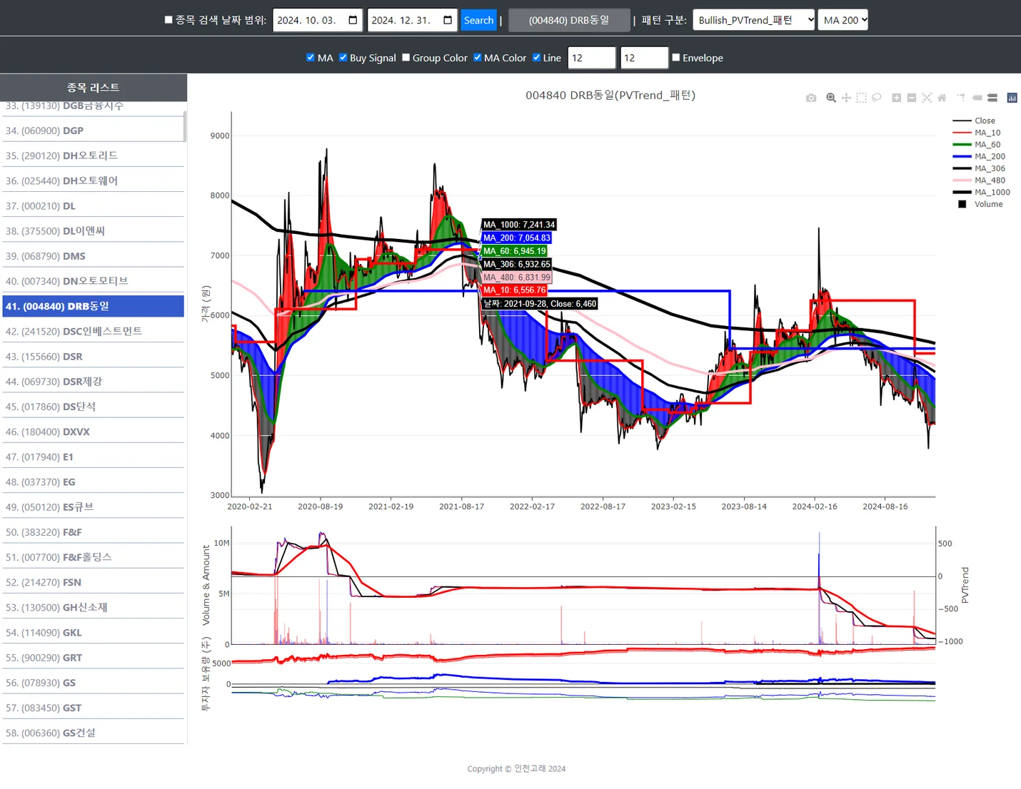Select 42. (241520) DSC인베스트먼트 in list
The width and height of the screenshot is (1021, 789).
point(93,331)
